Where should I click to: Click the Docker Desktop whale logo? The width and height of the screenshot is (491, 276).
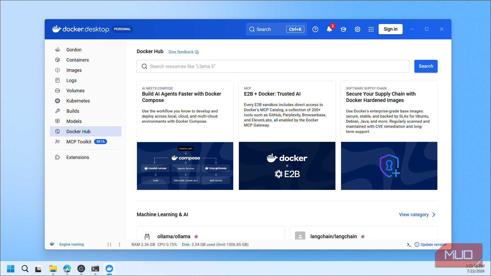pyautogui.click(x=57, y=29)
